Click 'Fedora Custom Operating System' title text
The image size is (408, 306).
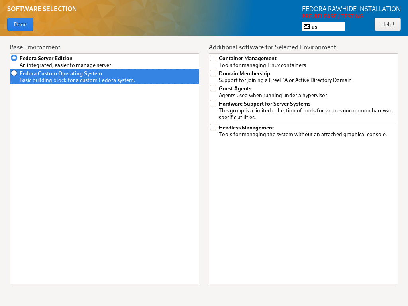(61, 73)
